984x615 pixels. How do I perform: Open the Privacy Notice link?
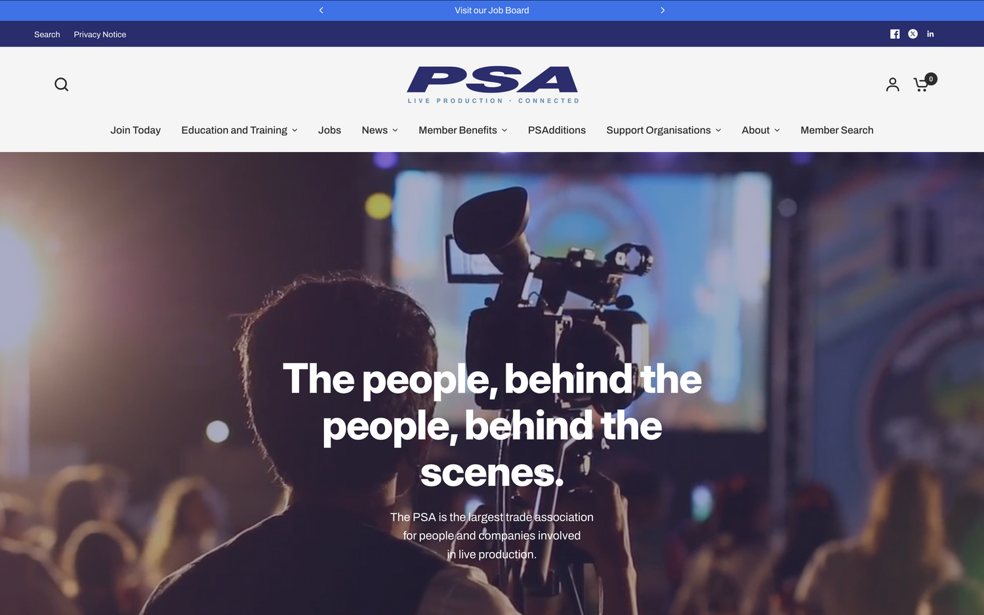pyautogui.click(x=100, y=35)
